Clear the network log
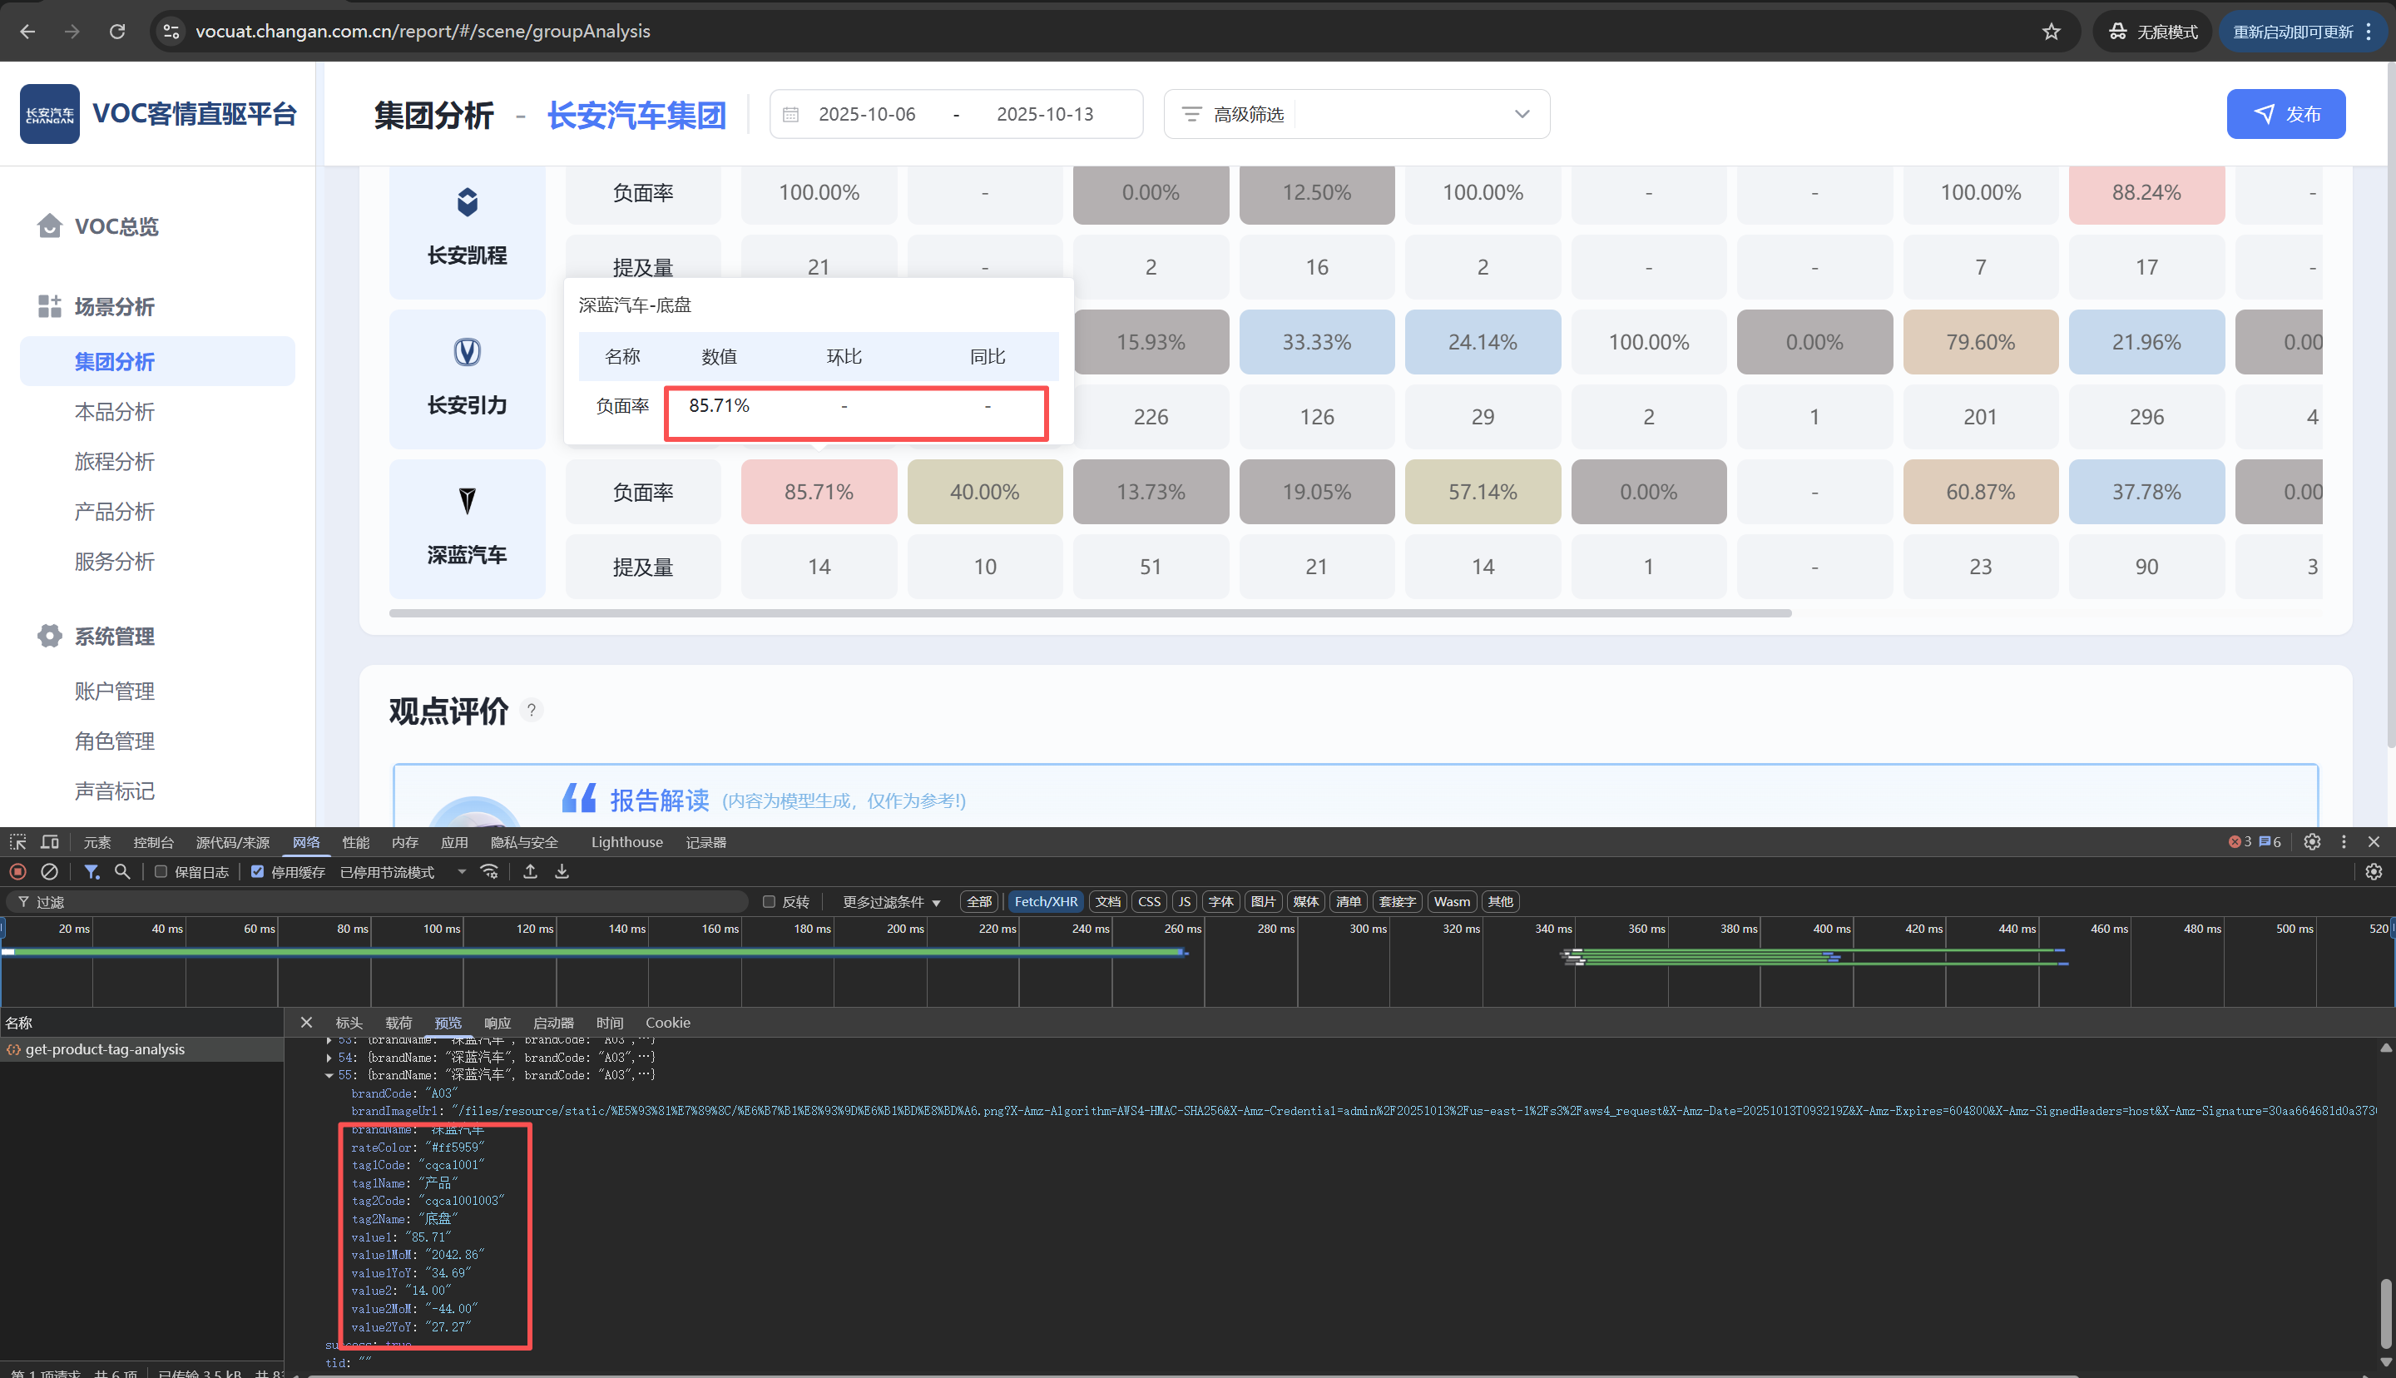The width and height of the screenshot is (2396, 1378). coord(49,872)
